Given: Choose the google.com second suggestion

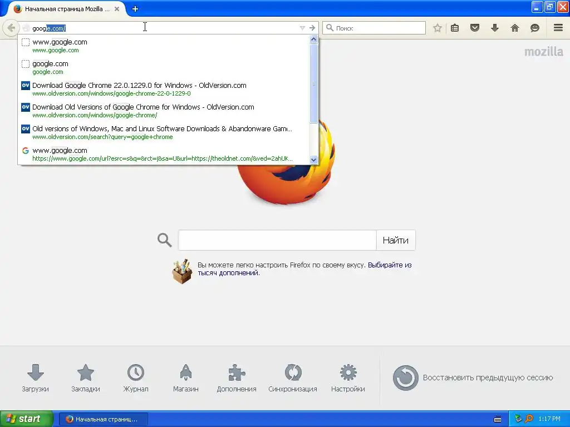Looking at the screenshot, I should [x=164, y=67].
